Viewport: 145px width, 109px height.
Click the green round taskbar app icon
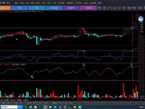50,107
